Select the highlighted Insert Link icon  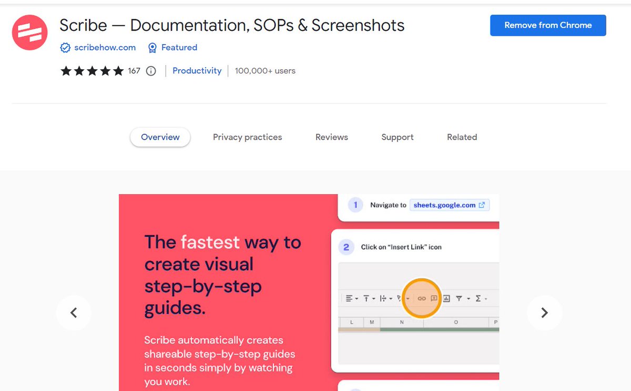tap(422, 298)
